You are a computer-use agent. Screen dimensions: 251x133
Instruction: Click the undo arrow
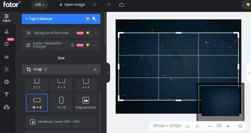(95, 5)
